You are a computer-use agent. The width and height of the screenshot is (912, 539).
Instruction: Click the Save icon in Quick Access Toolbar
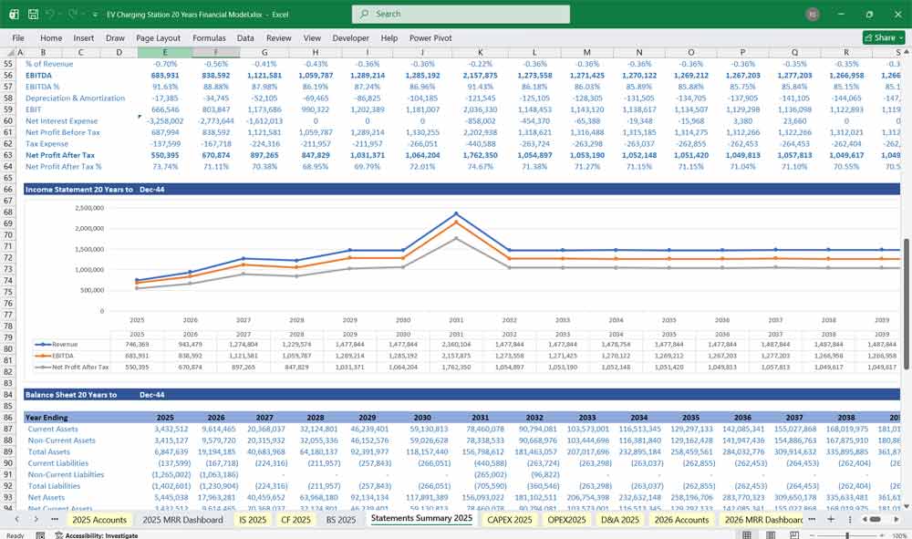click(32, 14)
